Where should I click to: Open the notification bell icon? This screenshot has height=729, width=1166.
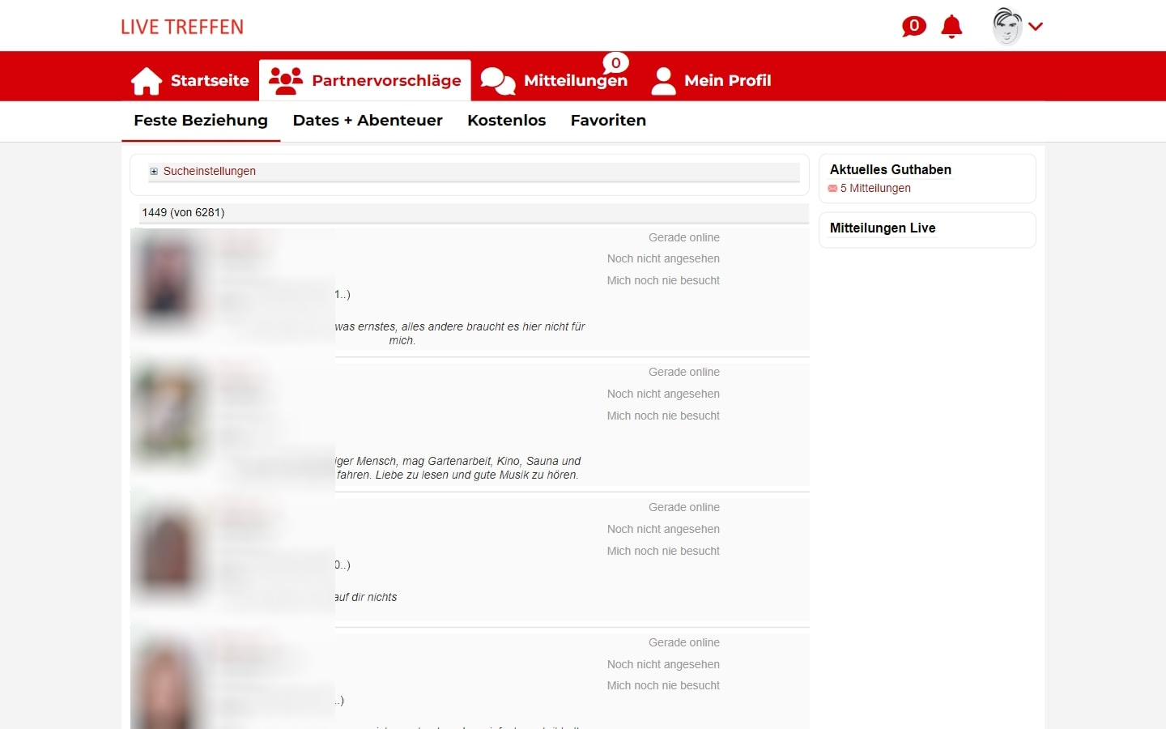(x=951, y=27)
